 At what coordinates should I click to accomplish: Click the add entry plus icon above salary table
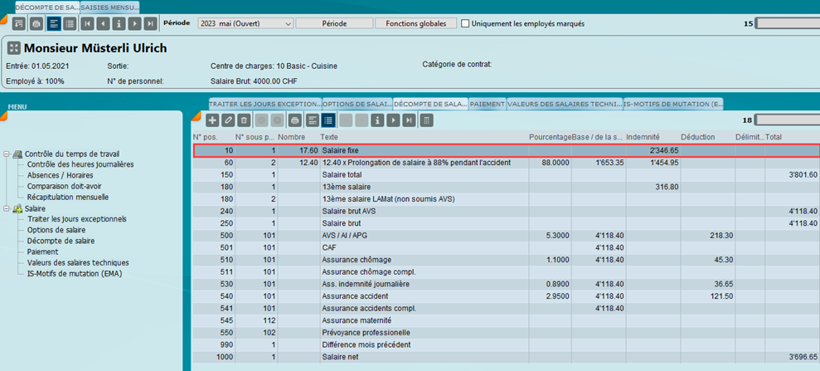(213, 120)
